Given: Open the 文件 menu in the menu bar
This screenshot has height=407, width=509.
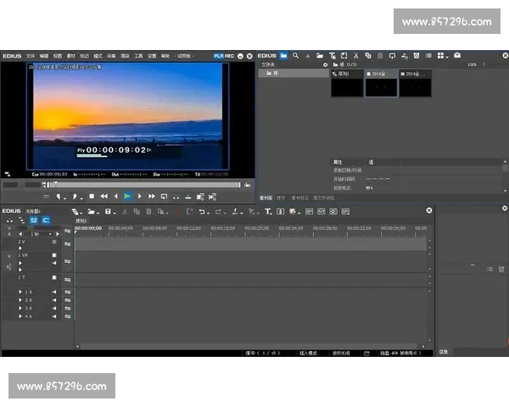Looking at the screenshot, I should pyautogui.click(x=30, y=55).
